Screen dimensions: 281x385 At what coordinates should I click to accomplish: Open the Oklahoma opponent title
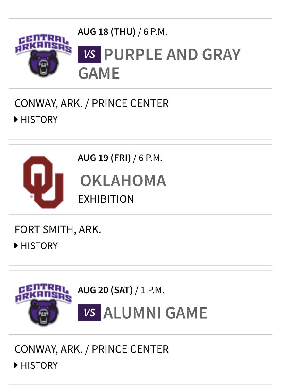(123, 181)
